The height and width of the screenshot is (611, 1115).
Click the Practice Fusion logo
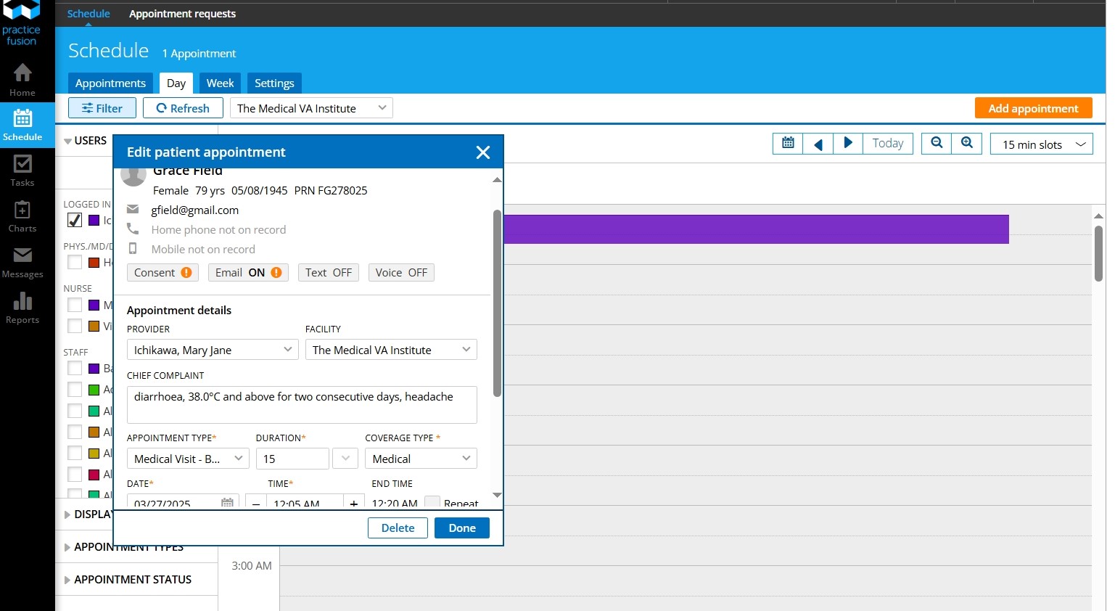(x=22, y=23)
